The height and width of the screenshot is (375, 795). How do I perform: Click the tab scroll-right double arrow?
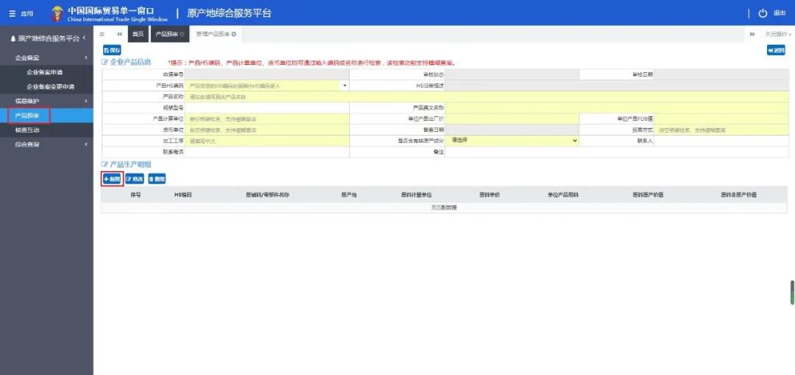pos(752,34)
